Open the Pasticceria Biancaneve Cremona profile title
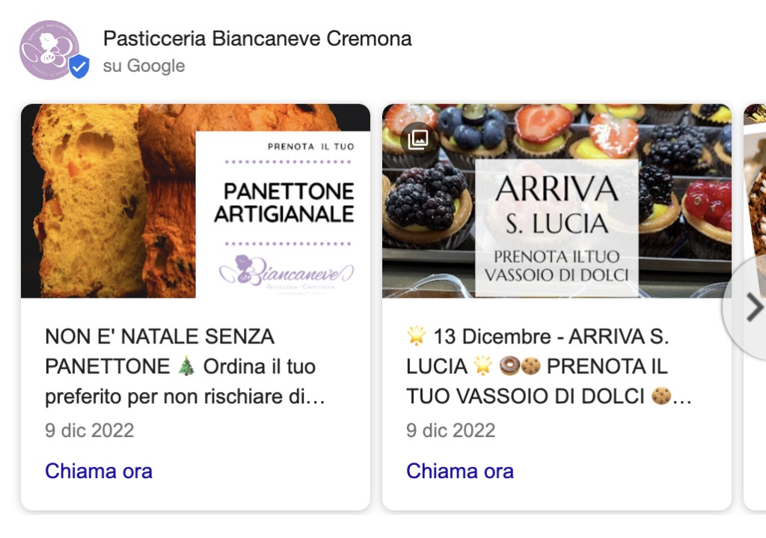766x538 pixels. tap(257, 39)
